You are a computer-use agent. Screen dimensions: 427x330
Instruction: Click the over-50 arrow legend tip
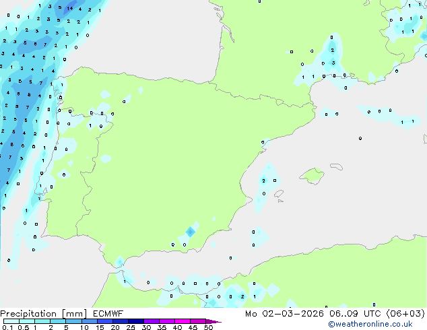213,321
